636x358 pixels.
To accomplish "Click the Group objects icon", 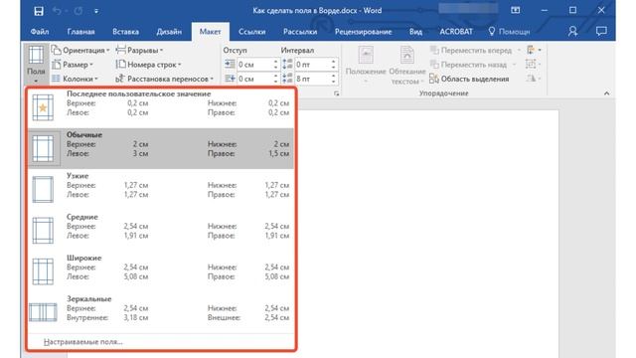I will click(533, 64).
